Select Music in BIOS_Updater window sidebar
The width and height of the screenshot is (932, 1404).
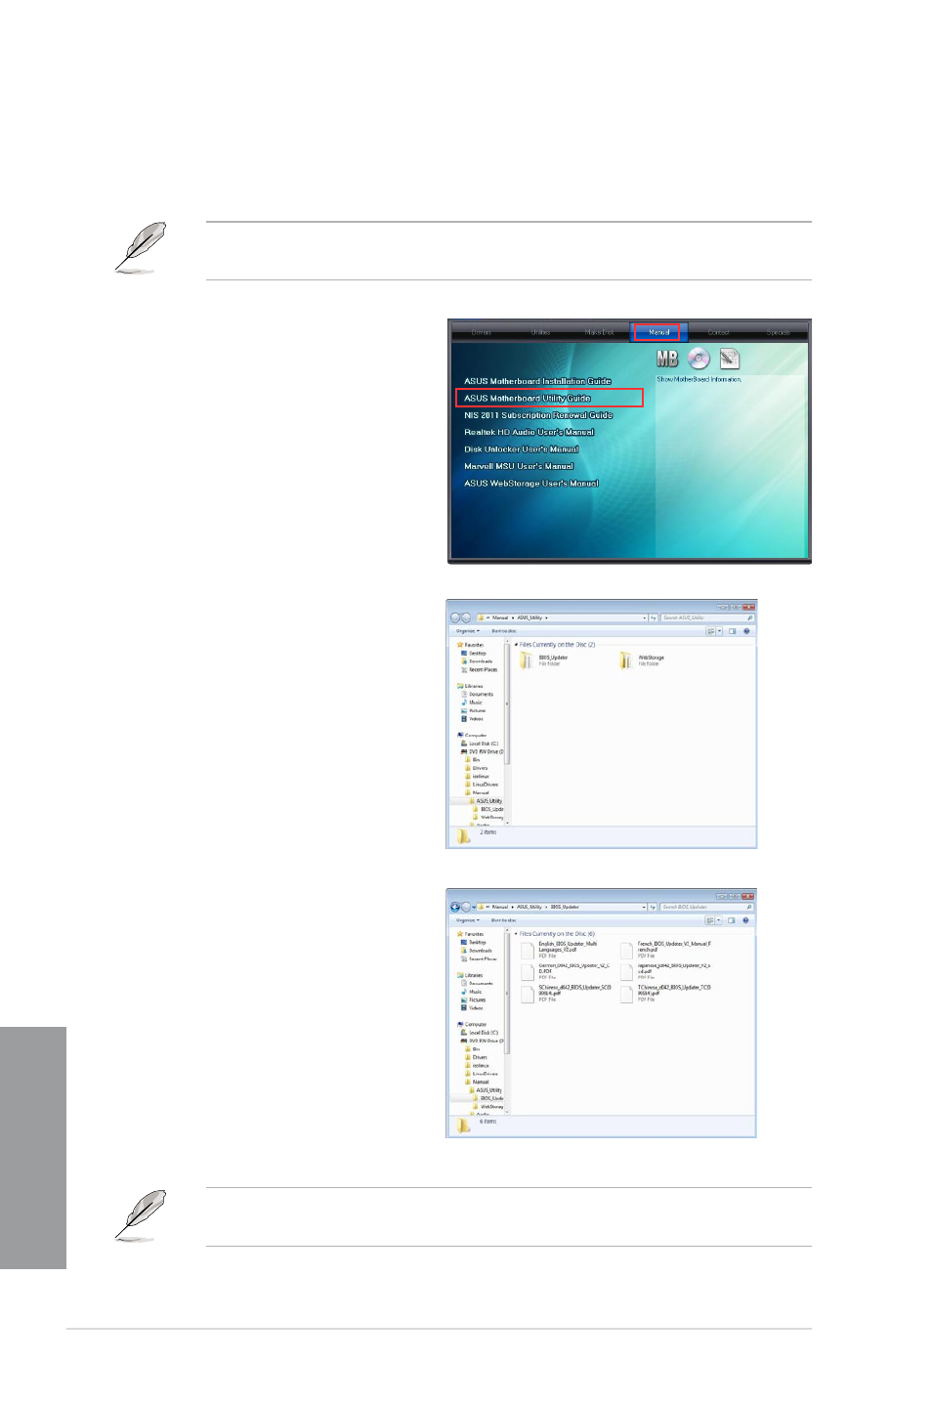[473, 992]
